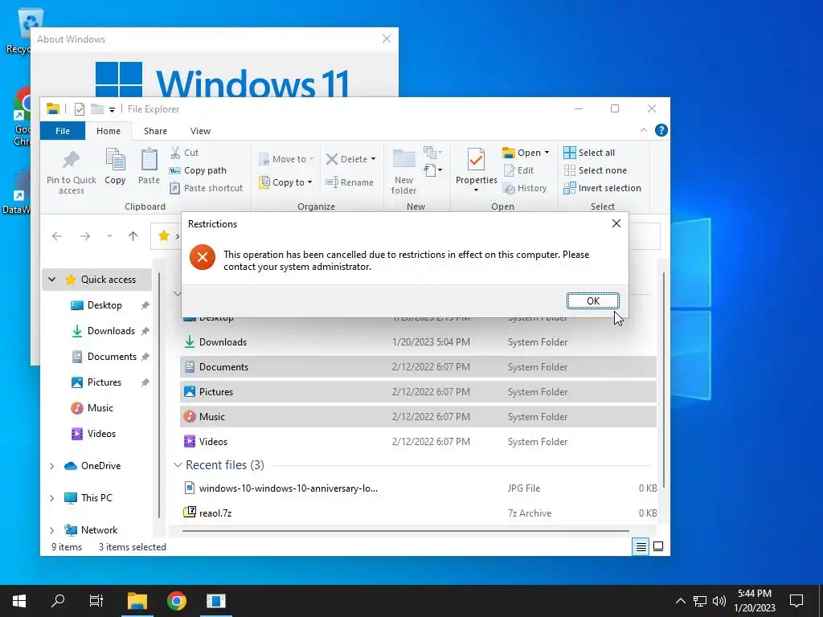
Task: Open Customize Quick Access Toolbar dropdown
Action: click(x=112, y=109)
